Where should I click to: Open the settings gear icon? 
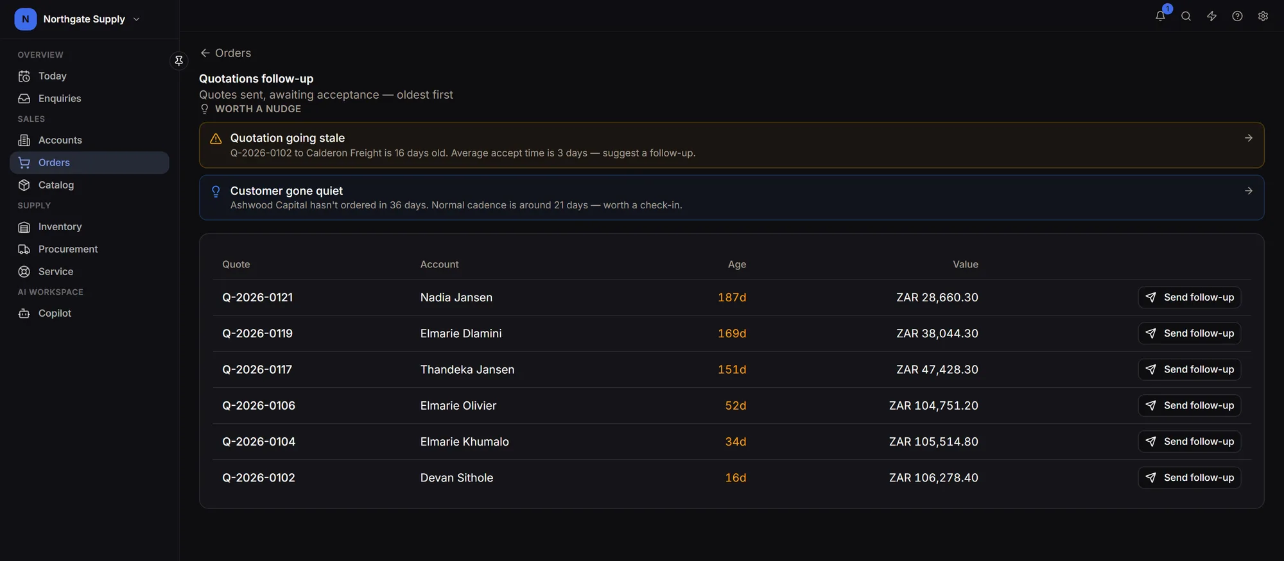coord(1263,16)
